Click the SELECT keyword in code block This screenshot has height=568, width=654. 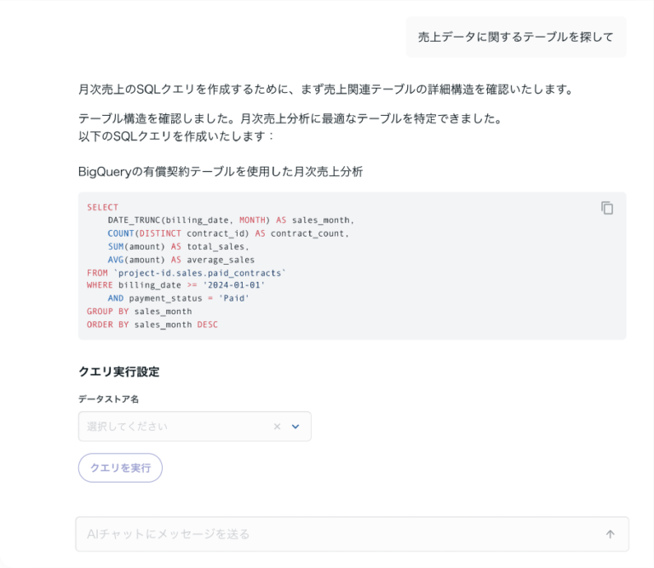[103, 207]
